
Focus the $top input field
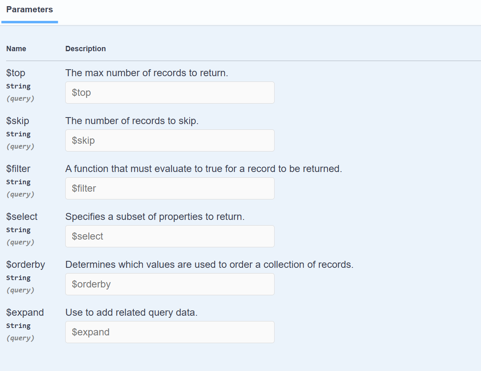169,93
